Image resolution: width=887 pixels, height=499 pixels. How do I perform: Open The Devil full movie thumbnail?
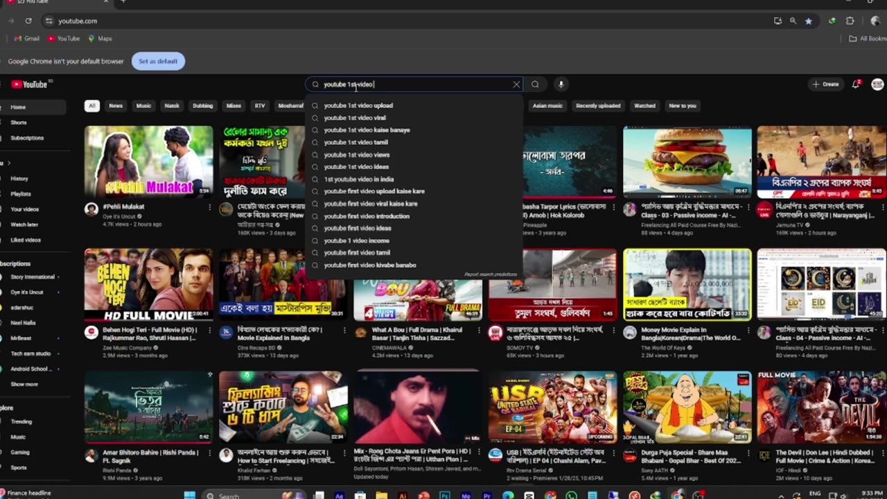[x=821, y=408]
